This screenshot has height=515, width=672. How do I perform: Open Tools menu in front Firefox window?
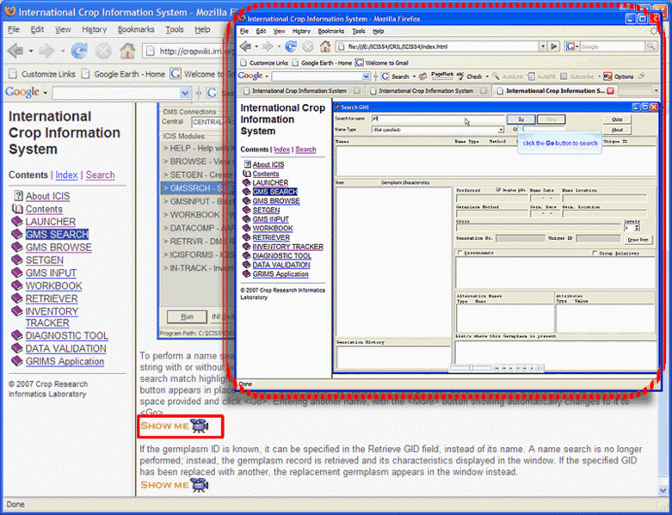click(358, 31)
